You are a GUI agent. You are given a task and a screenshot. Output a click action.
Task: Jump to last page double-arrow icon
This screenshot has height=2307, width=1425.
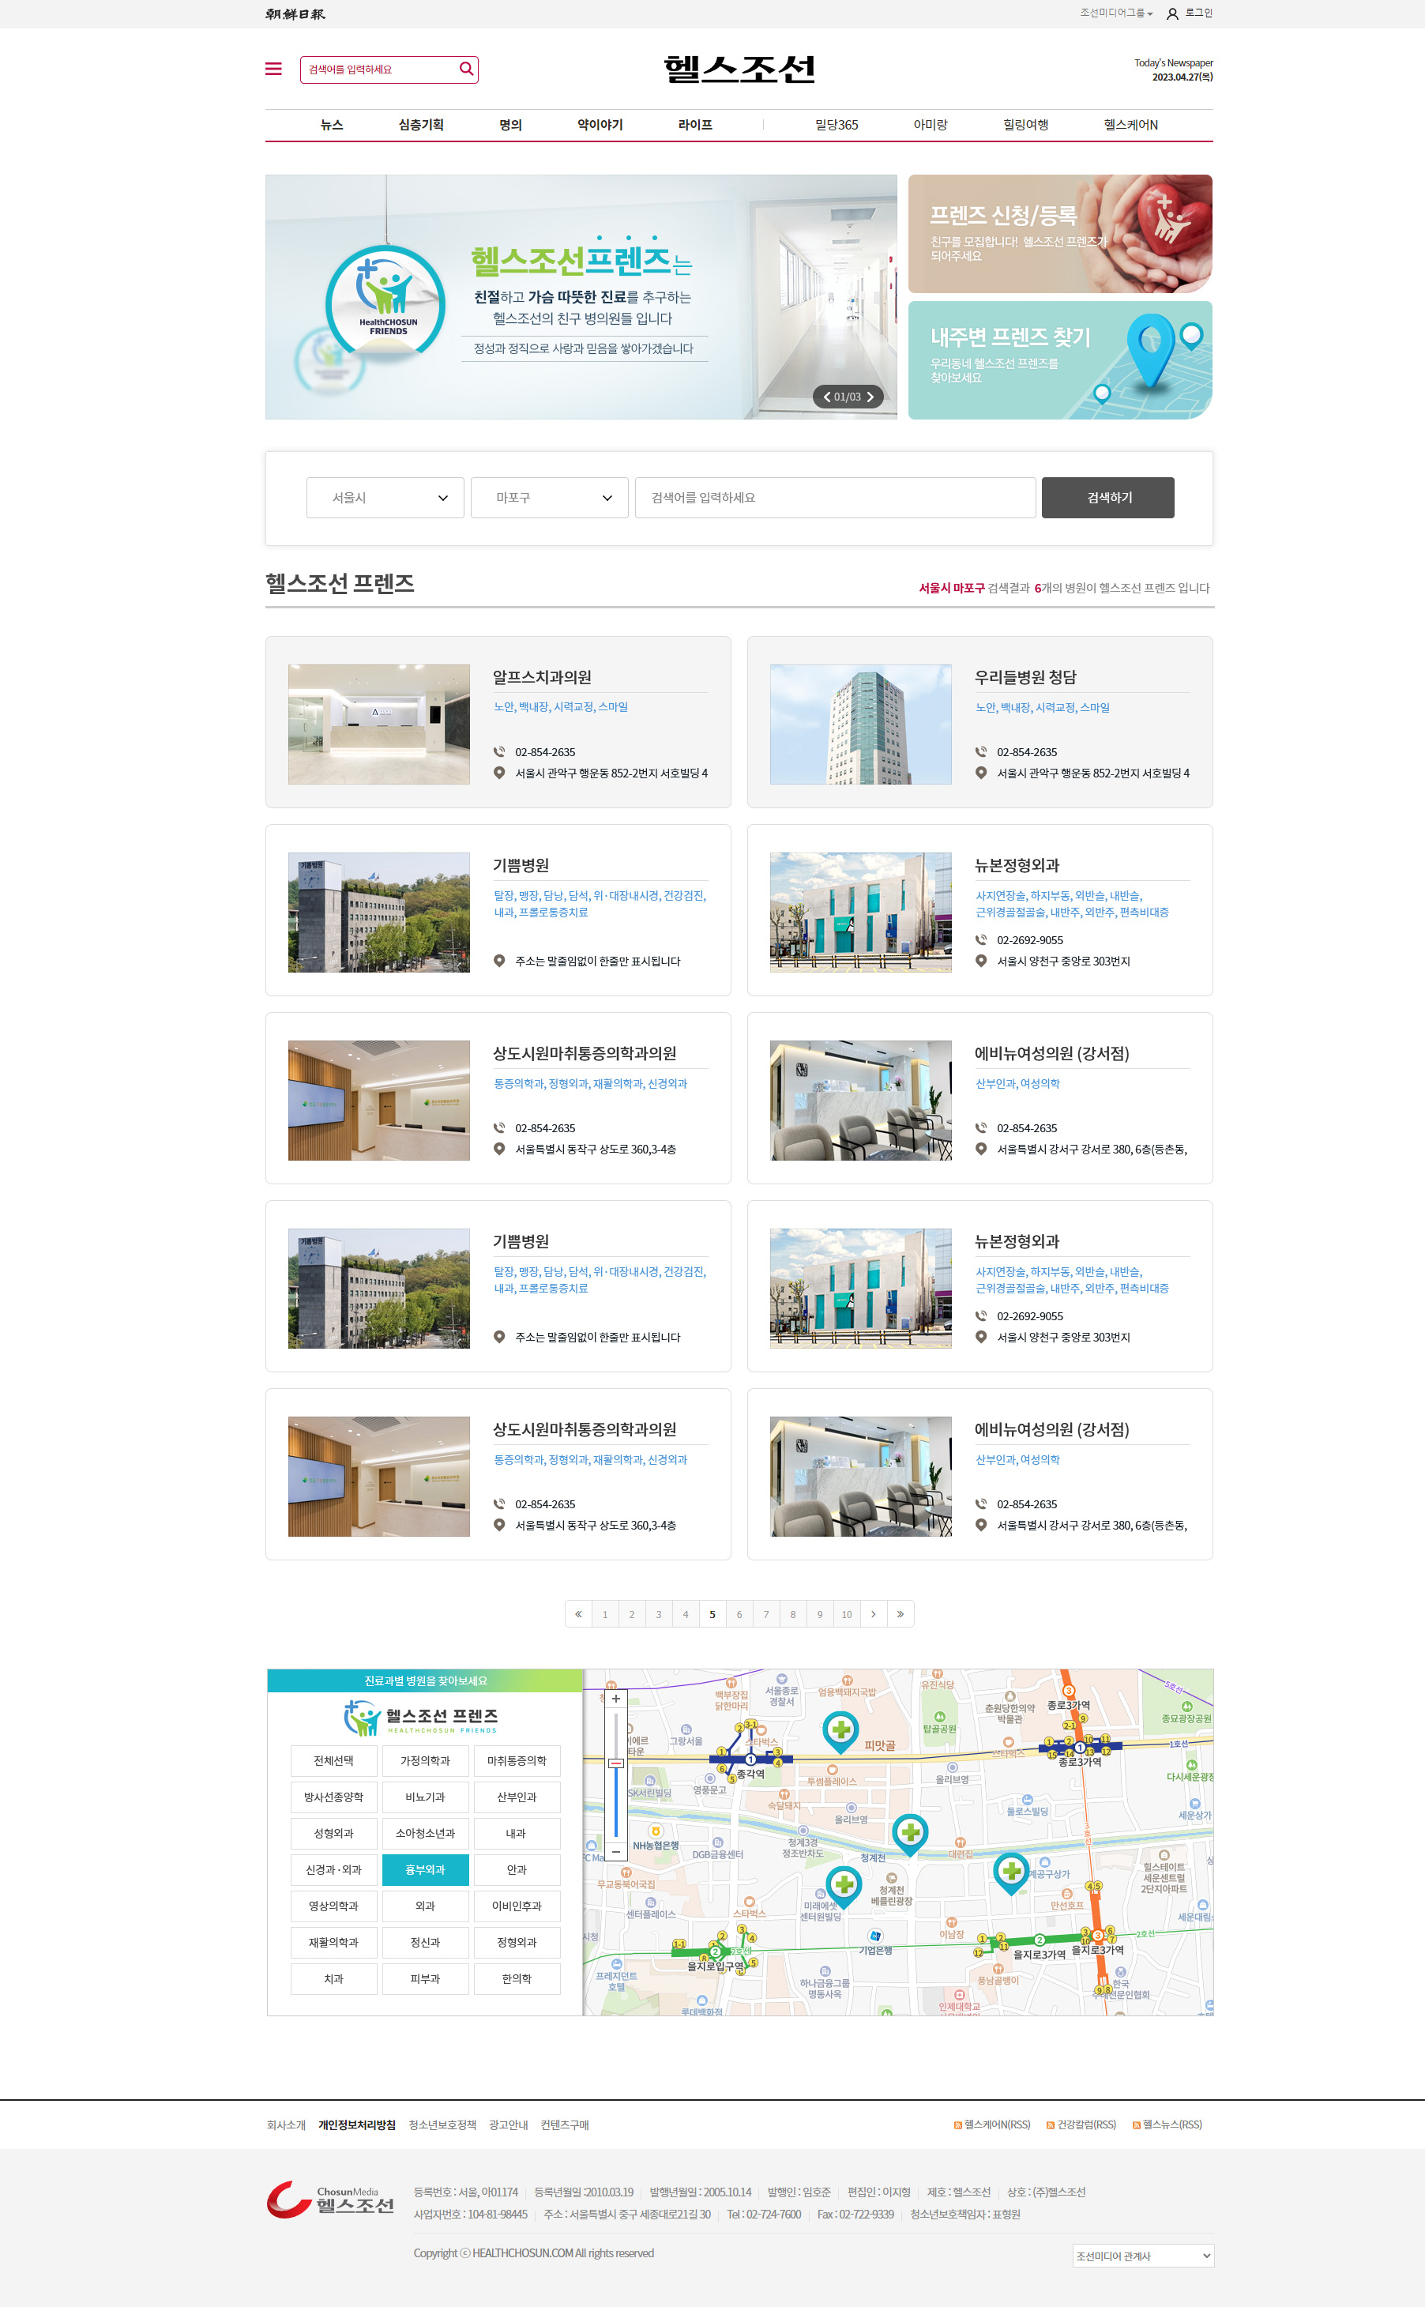click(900, 1614)
